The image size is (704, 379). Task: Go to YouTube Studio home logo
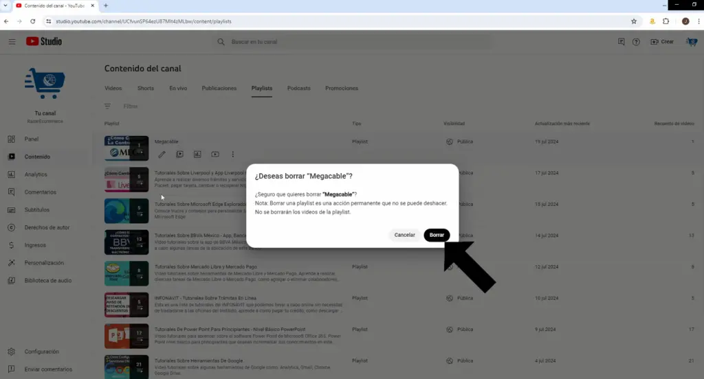tap(44, 41)
